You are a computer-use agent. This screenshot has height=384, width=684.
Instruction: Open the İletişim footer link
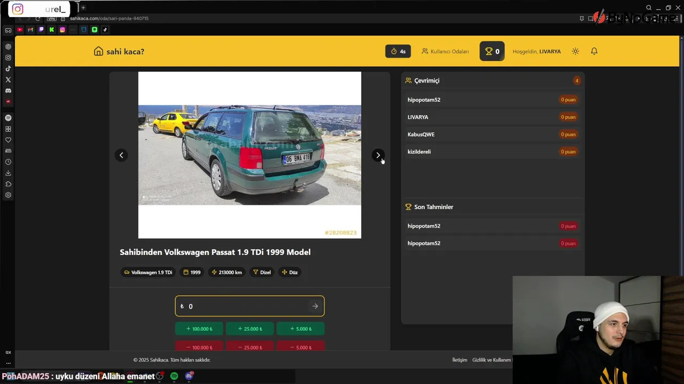(460, 360)
